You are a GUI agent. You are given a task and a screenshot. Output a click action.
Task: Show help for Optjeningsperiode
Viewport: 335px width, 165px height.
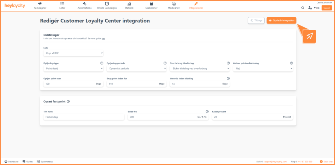[x=165, y=63]
